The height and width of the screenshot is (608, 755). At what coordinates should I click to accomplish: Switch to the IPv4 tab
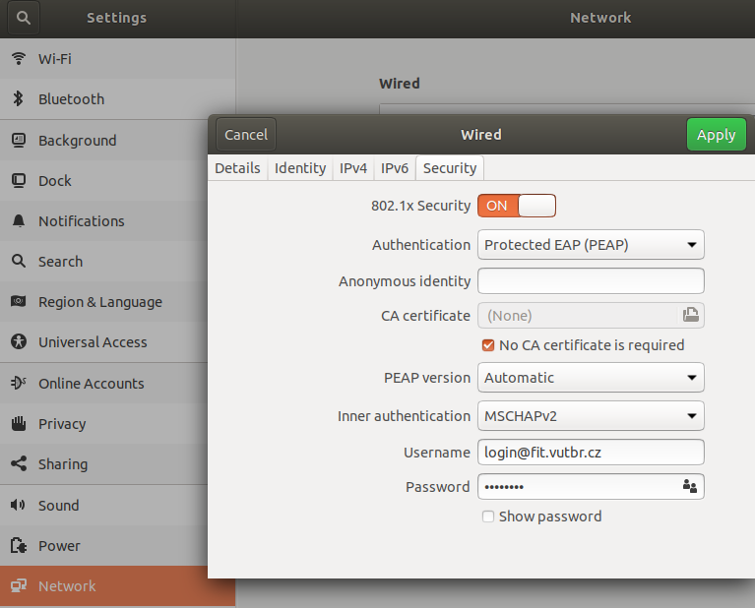(353, 168)
